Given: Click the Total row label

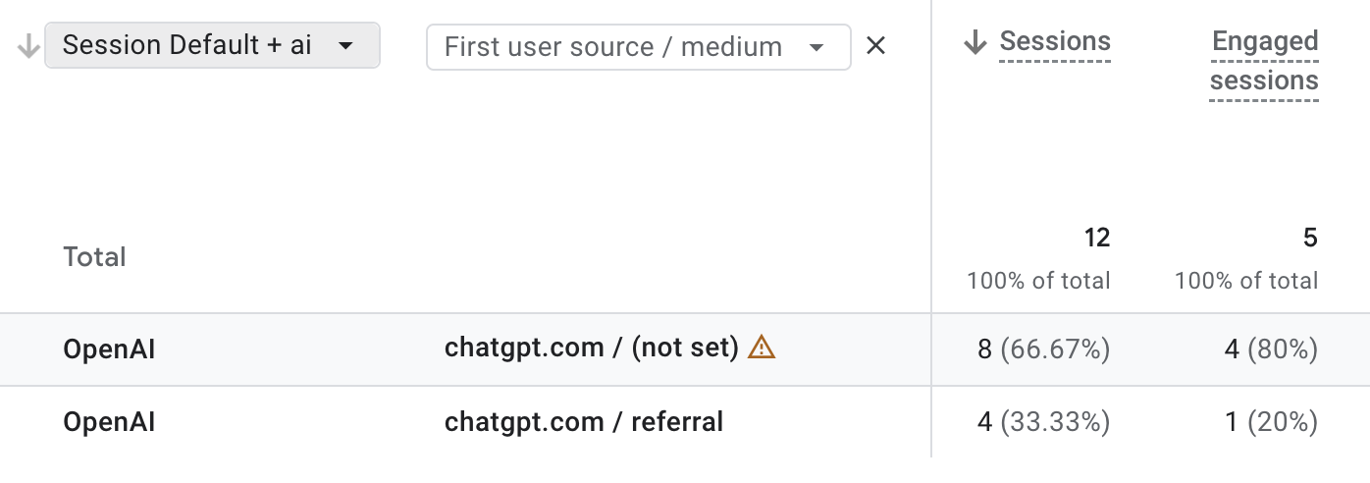Looking at the screenshot, I should 95,257.
